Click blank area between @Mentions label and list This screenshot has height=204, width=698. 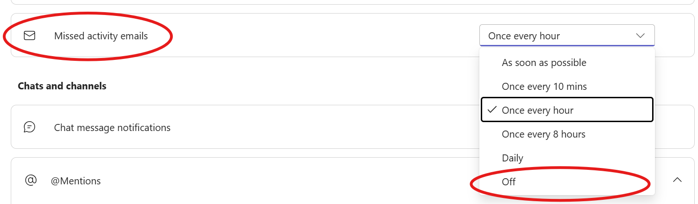[281, 181]
